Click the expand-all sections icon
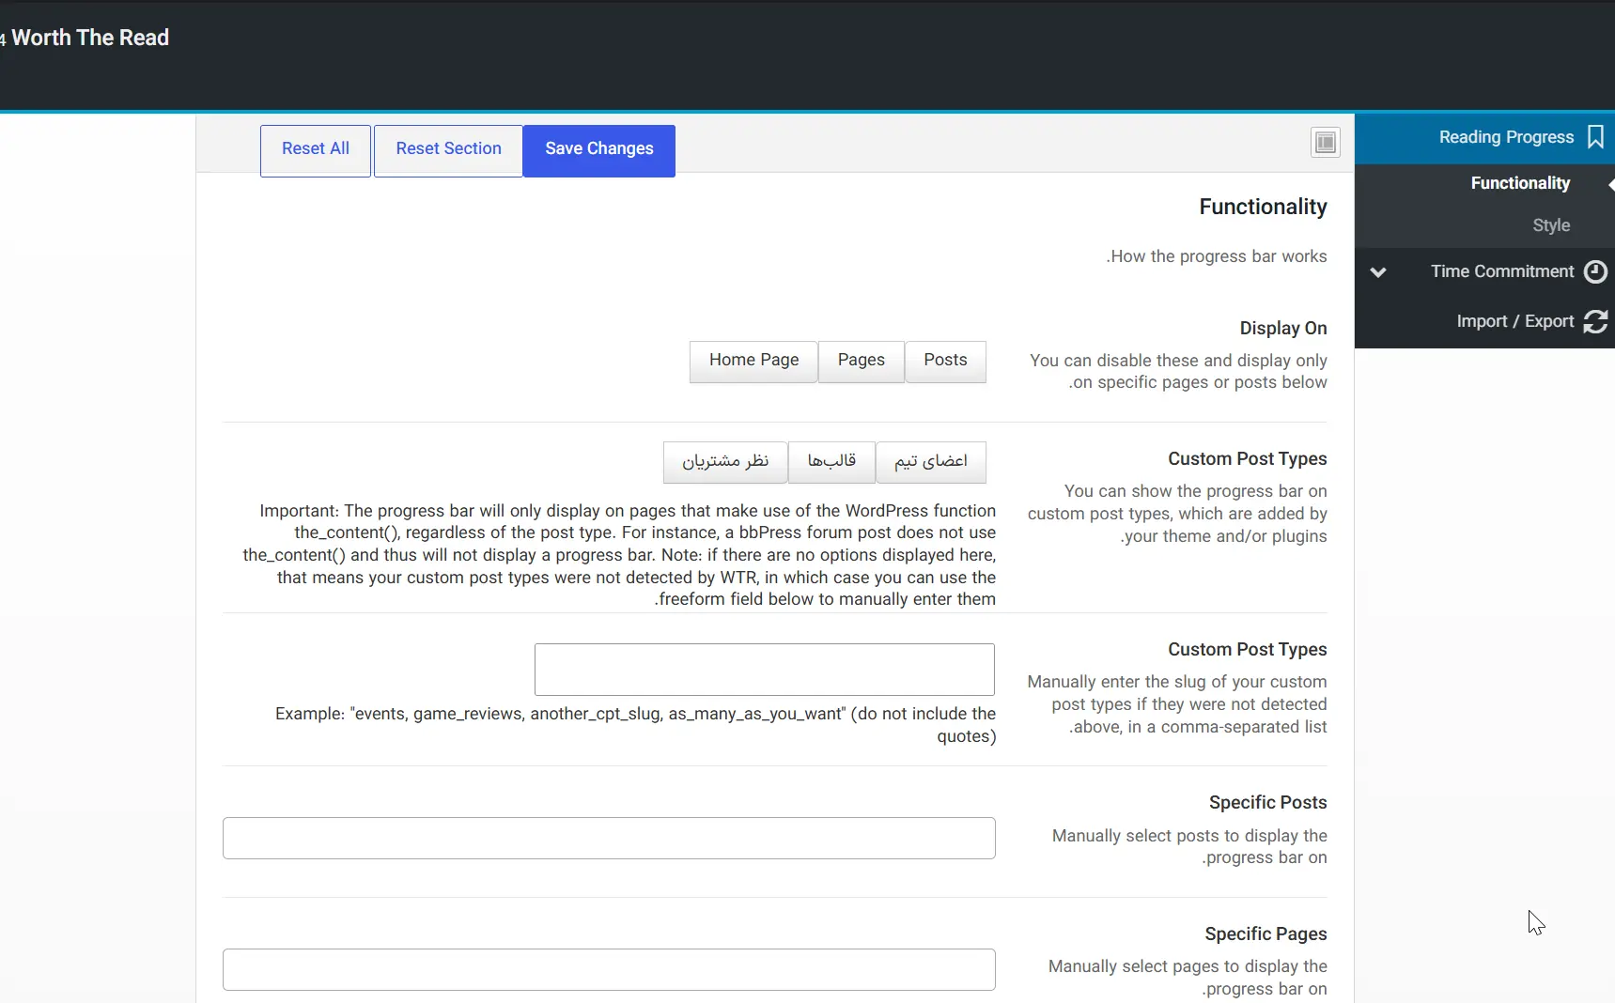Screen dimensions: 1615x1003 pyautogui.click(x=1325, y=142)
